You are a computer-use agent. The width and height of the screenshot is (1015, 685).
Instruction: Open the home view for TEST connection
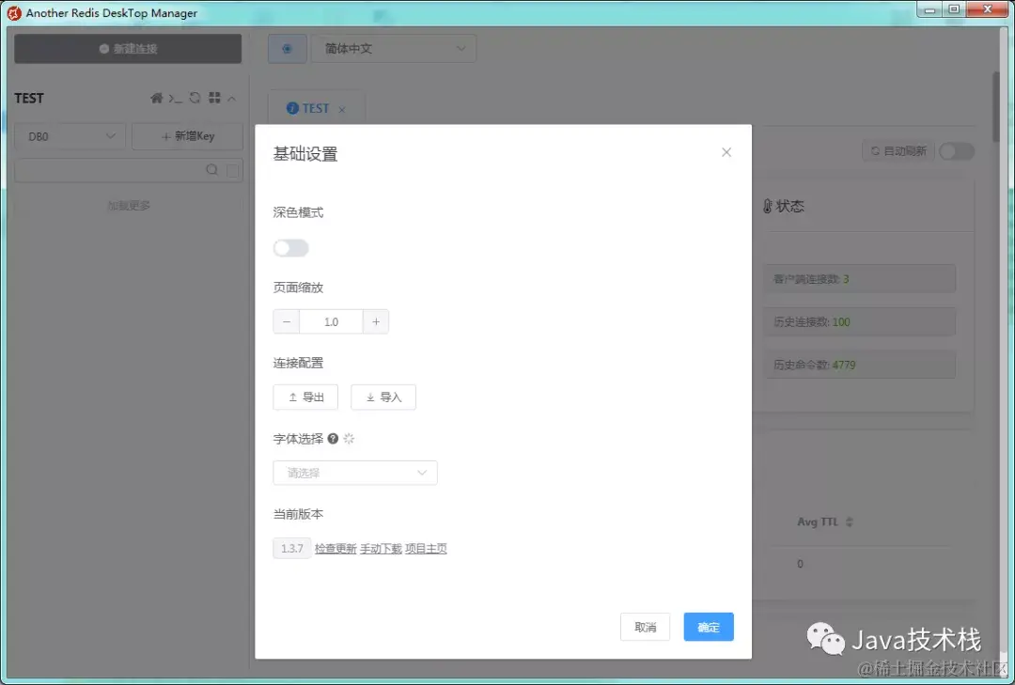156,98
